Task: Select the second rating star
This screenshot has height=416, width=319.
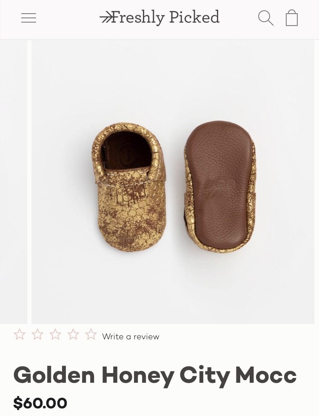Action: pos(37,334)
